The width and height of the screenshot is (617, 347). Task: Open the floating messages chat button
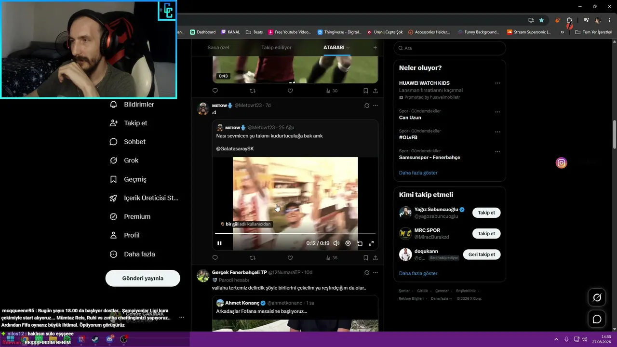tap(597, 319)
